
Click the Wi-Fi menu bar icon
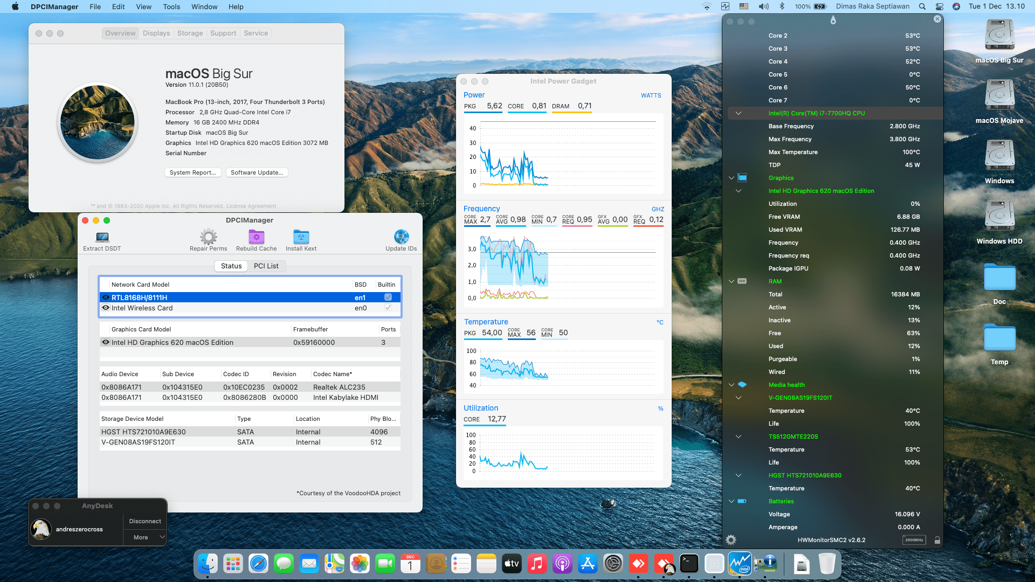707,6
